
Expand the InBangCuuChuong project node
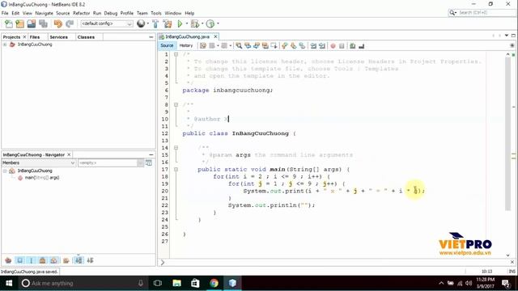click(x=5, y=44)
